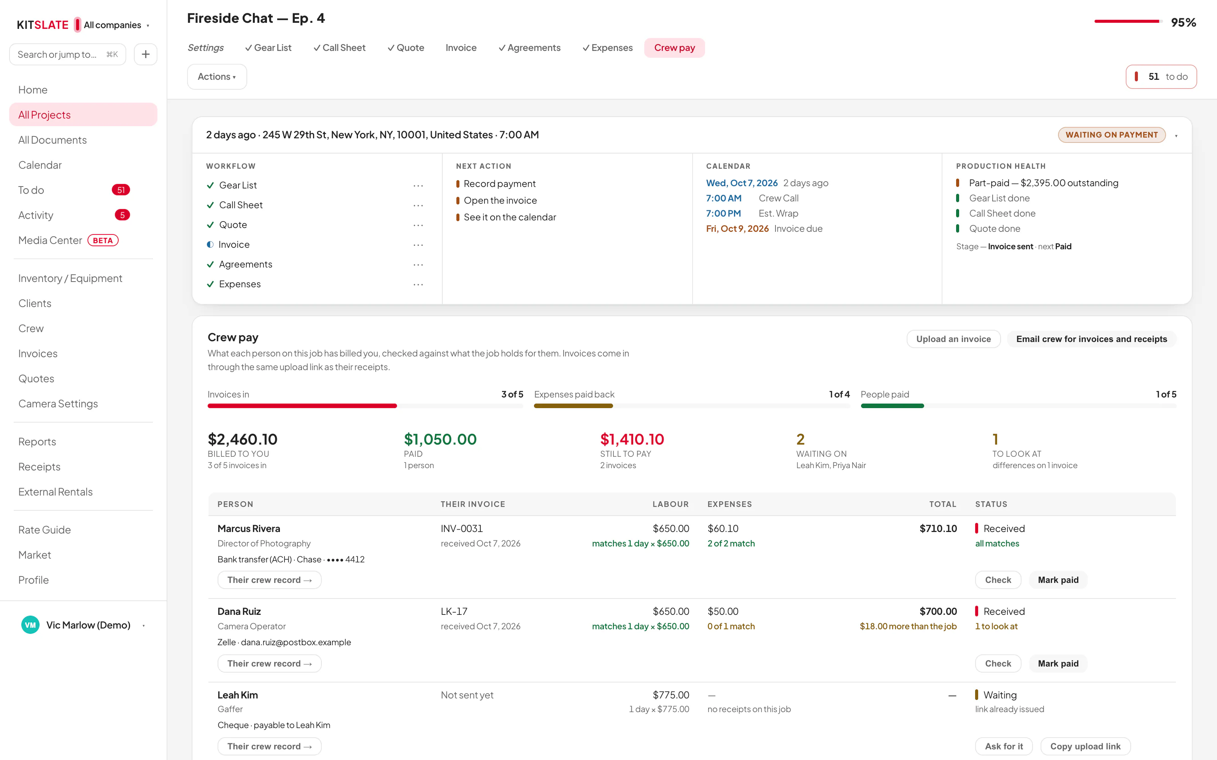Image resolution: width=1217 pixels, height=760 pixels.
Task: Ask Leah Kim for her invoice
Action: (1004, 746)
